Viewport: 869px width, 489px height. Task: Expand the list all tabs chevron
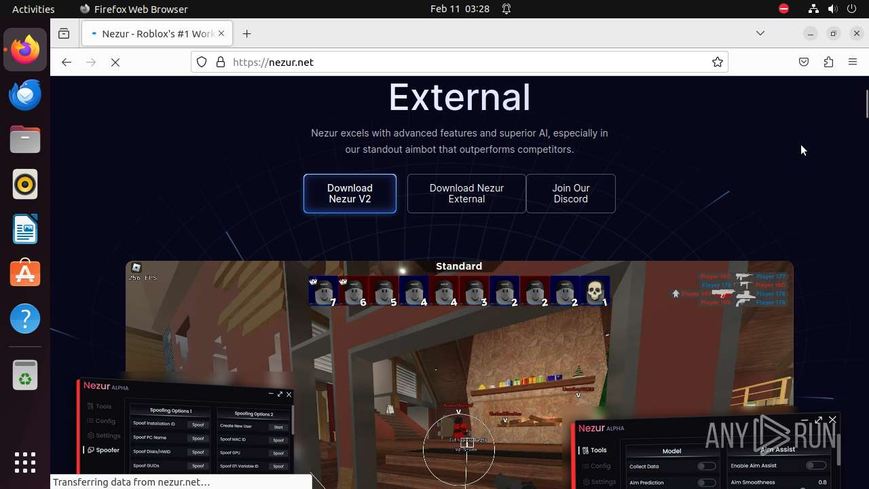coord(760,33)
